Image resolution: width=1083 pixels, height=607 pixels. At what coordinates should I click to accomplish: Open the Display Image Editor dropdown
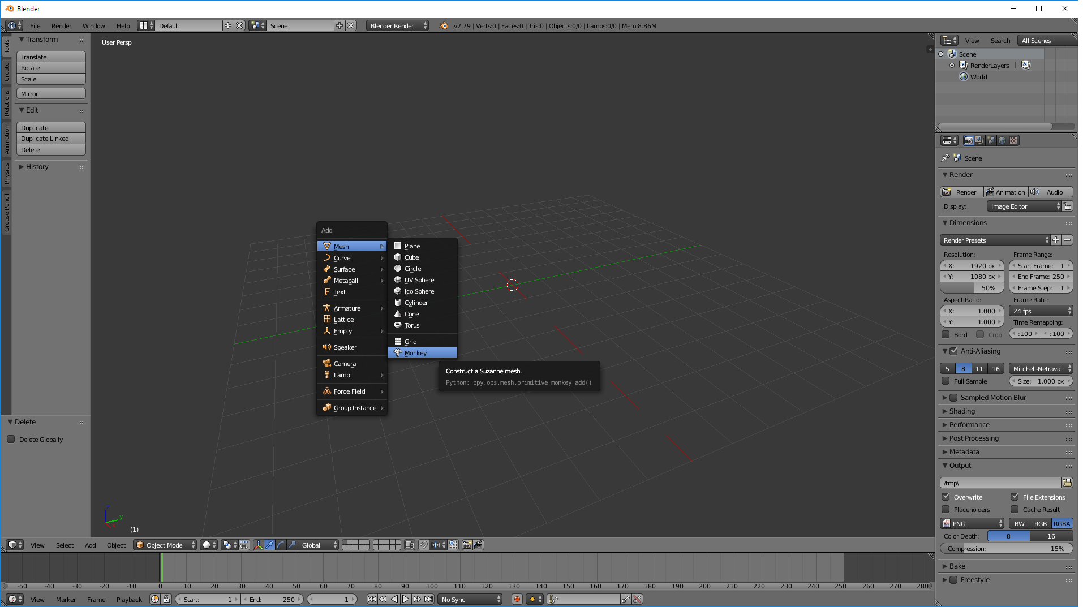(x=1024, y=206)
